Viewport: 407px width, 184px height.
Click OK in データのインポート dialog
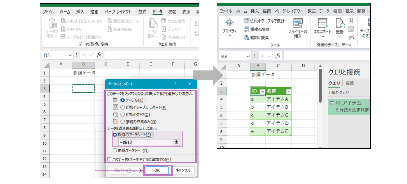tap(157, 170)
